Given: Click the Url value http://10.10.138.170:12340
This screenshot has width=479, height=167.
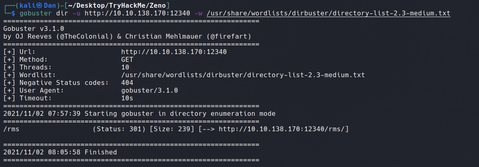Looking at the screenshot, I should [174, 52].
